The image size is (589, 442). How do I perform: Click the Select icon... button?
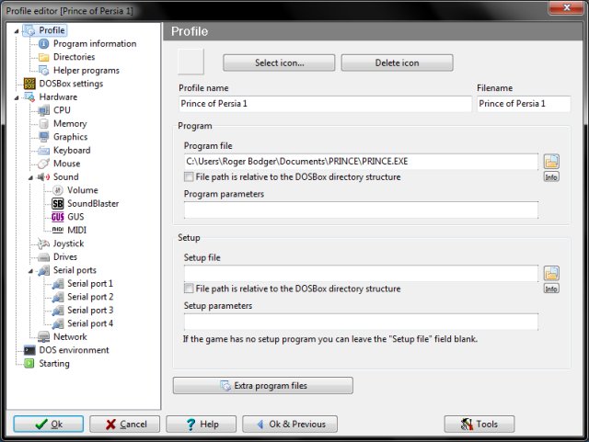tap(279, 62)
